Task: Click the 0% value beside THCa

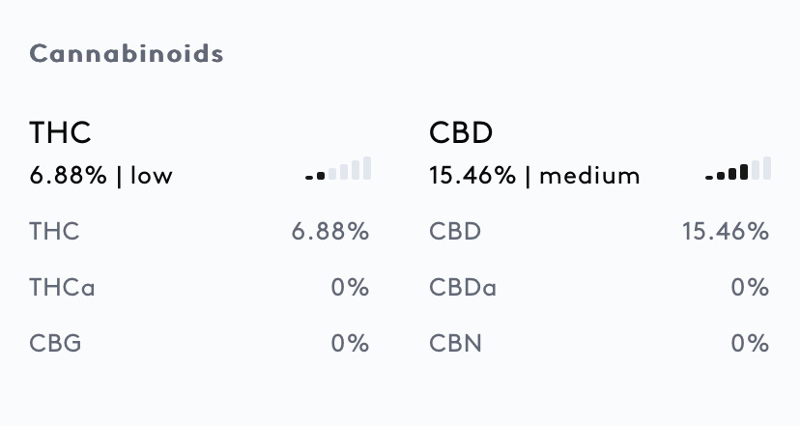Action: 350,288
